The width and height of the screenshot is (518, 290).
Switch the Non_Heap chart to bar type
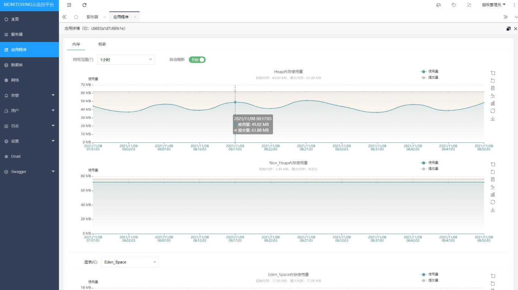(493, 195)
